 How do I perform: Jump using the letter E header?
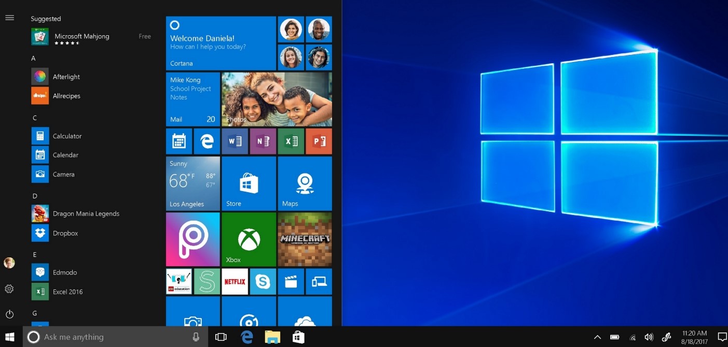(35, 254)
